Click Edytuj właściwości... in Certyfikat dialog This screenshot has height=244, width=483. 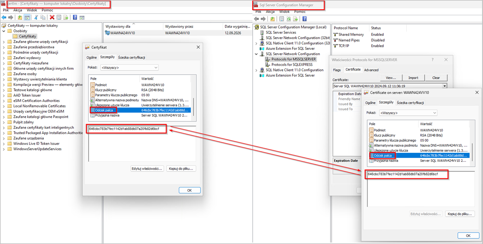coord(147,169)
